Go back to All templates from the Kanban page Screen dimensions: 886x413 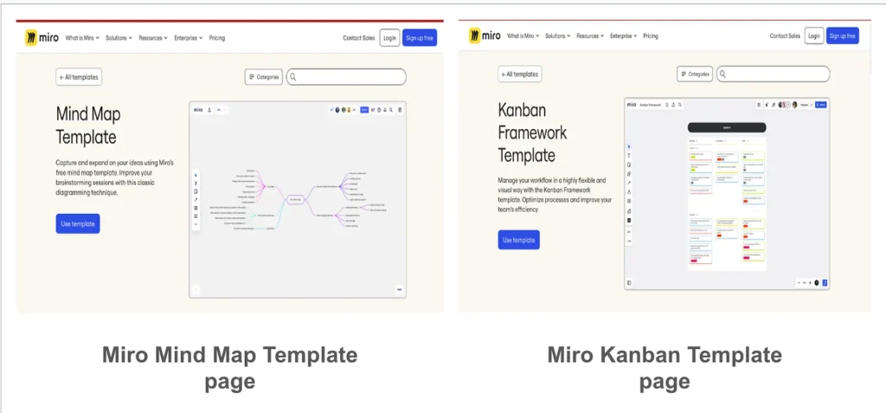click(520, 74)
